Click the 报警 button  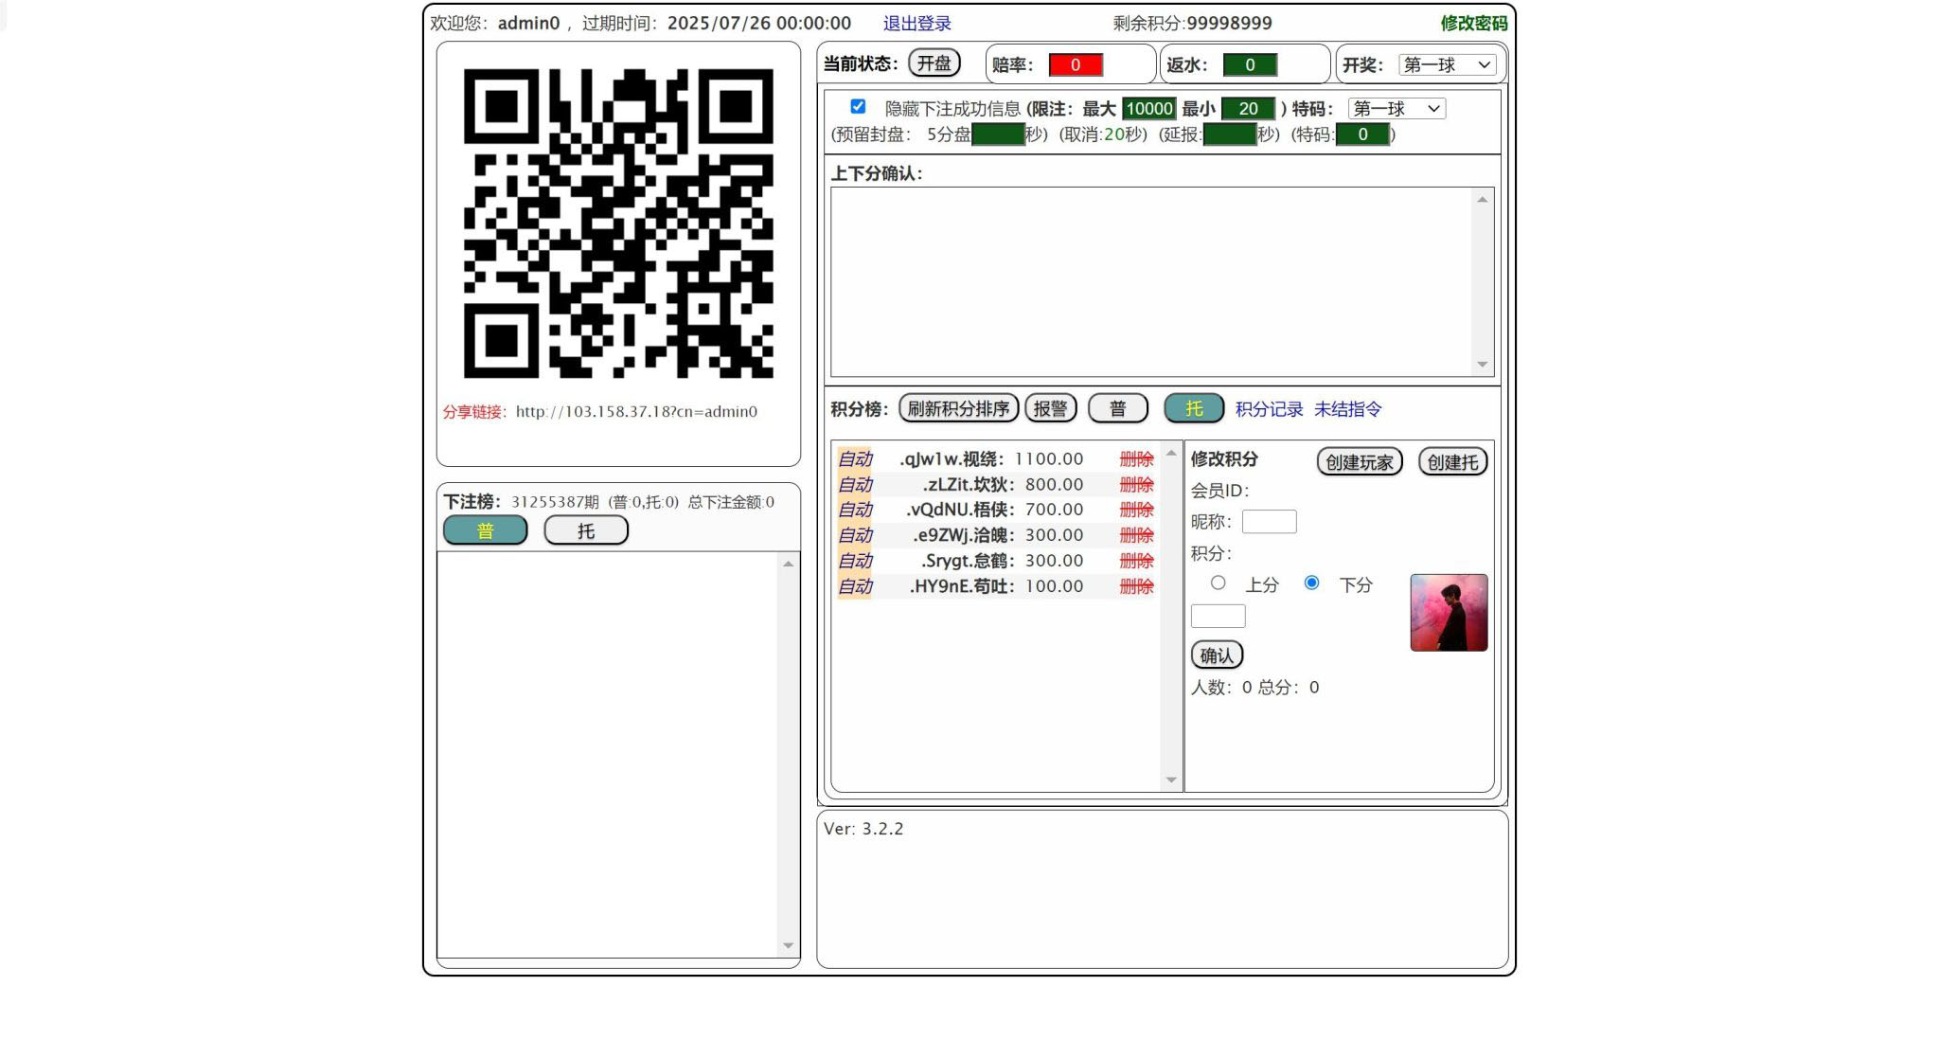coord(1050,408)
